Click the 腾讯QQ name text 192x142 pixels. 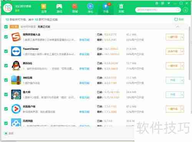[x=27, y=63]
